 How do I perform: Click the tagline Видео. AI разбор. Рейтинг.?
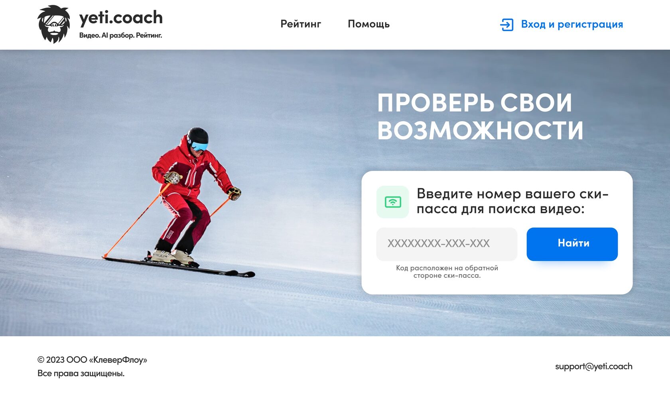[120, 35]
